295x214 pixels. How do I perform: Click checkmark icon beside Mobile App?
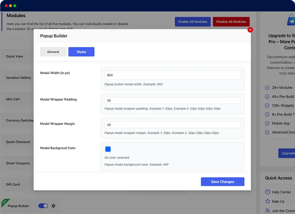click(x=267, y=123)
